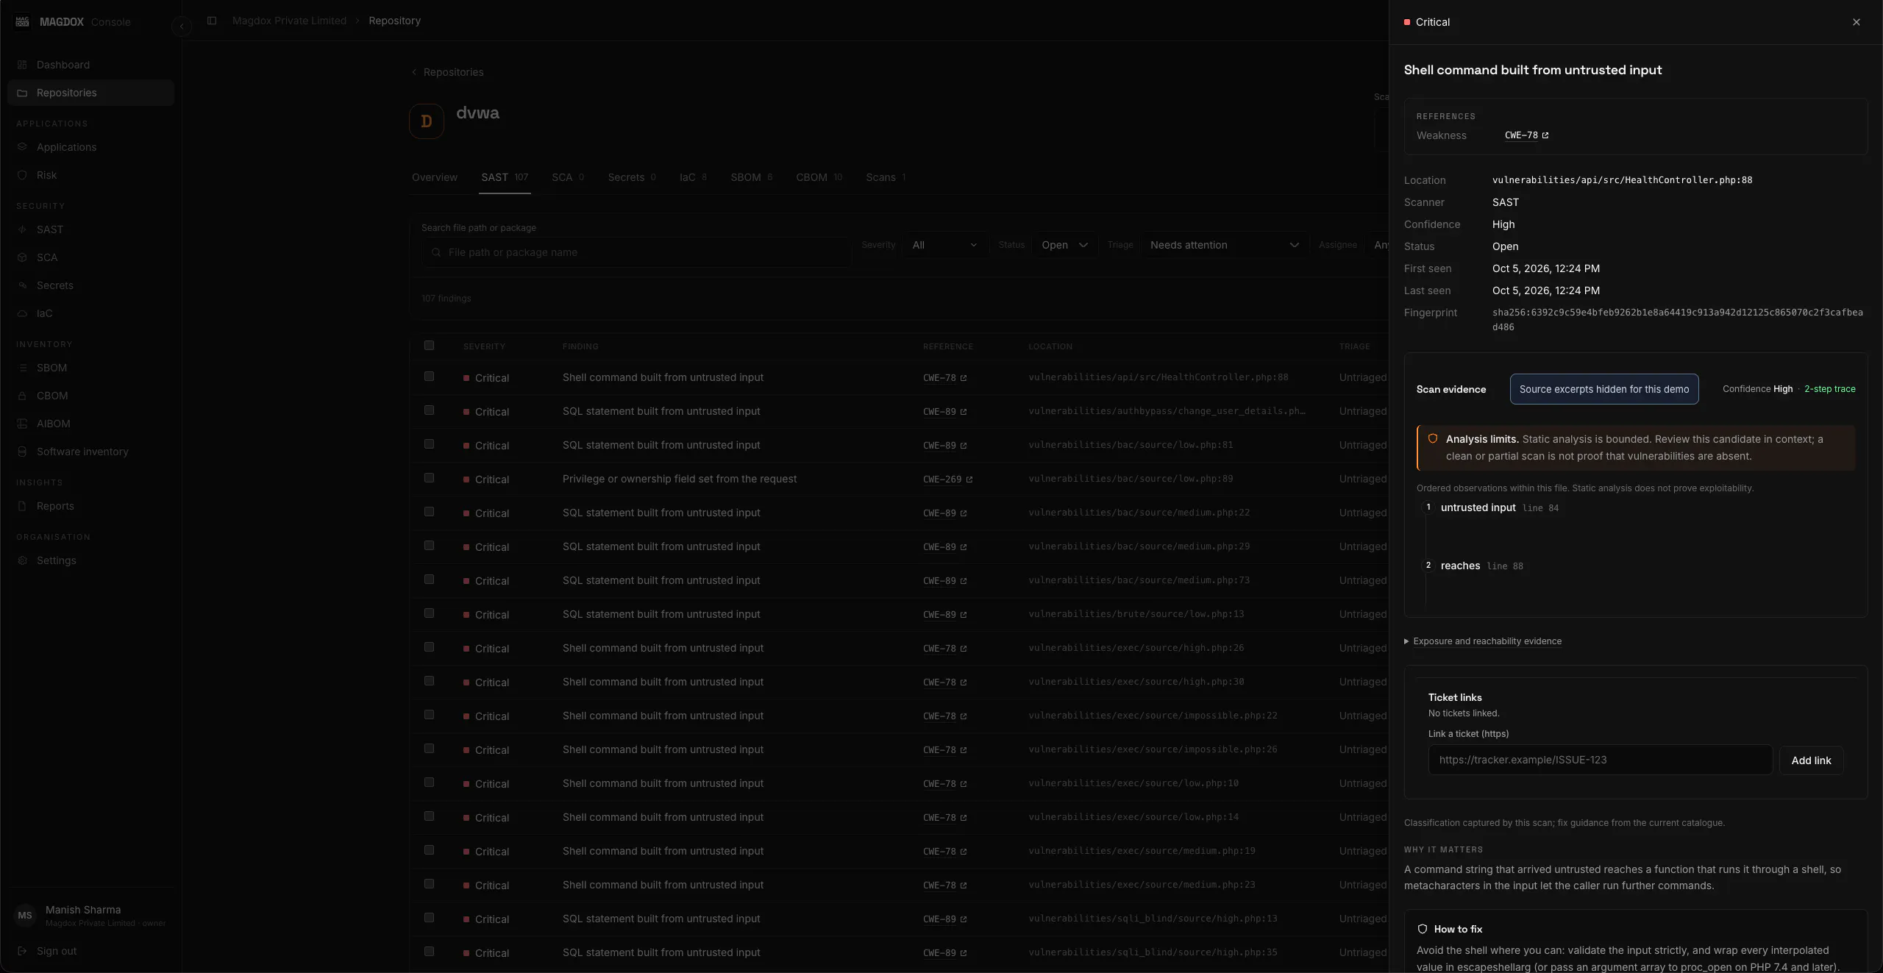This screenshot has height=973, width=1883.
Task: Switch to the CBOM tab
Action: (819, 177)
